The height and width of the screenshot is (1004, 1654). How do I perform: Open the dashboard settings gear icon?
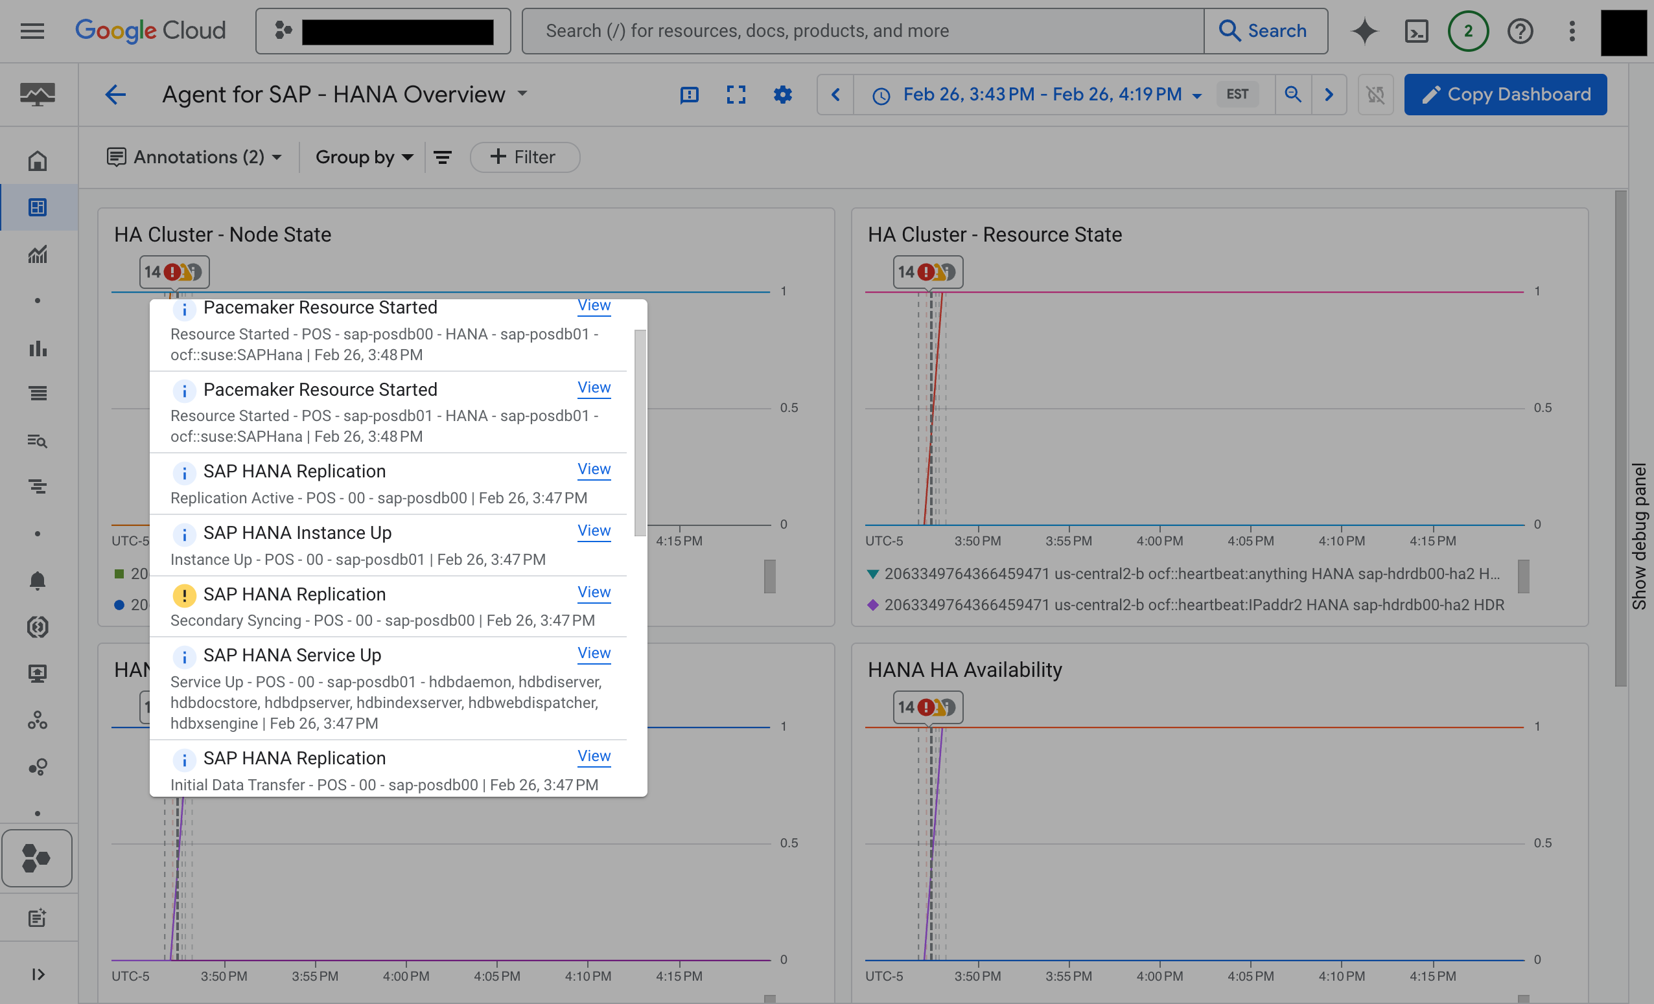[x=782, y=95]
